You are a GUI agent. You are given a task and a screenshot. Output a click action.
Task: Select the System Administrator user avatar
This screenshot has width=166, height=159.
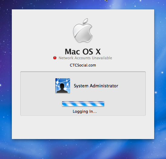click(x=63, y=86)
